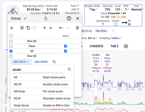Image resolution: width=145 pixels, height=112 pixels.
Task: Open interval search magnifier after 18s 444w
Action: [113, 31]
